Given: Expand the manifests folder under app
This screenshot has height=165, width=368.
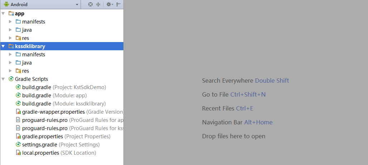Looking at the screenshot, I should [10, 22].
